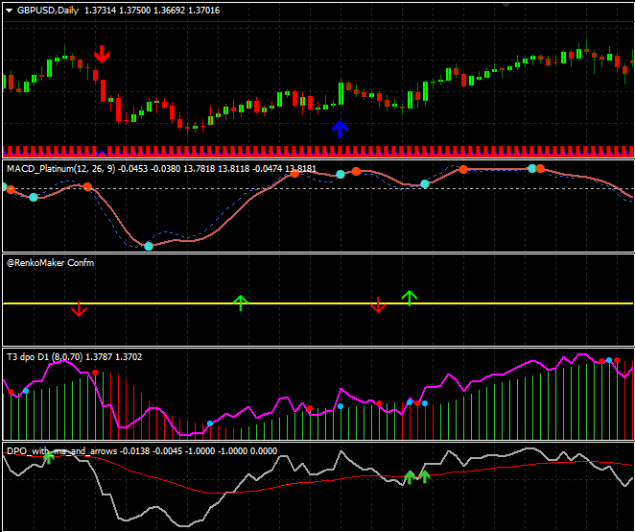Click rightmost green arrow in DPO_with_ma_and_arrows panel
This screenshot has width=635, height=532.
424,477
